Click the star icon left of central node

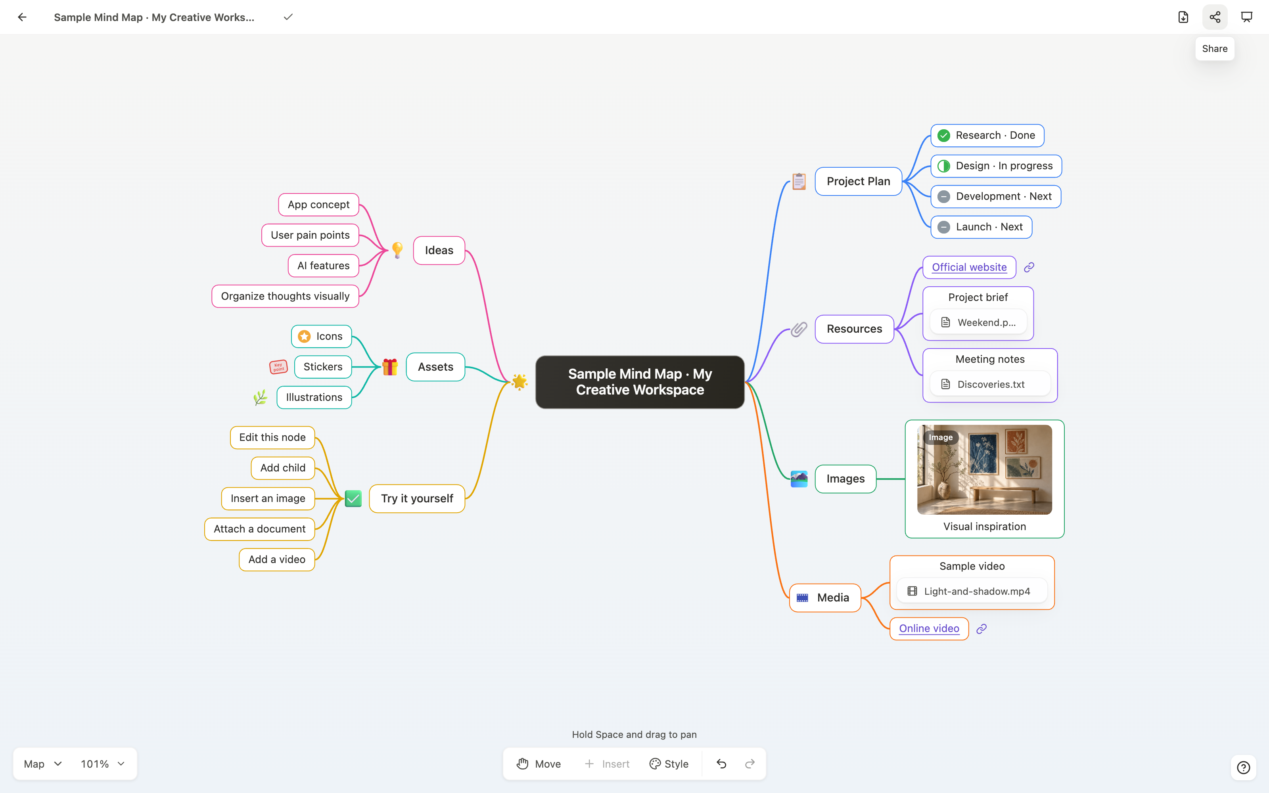click(x=519, y=382)
